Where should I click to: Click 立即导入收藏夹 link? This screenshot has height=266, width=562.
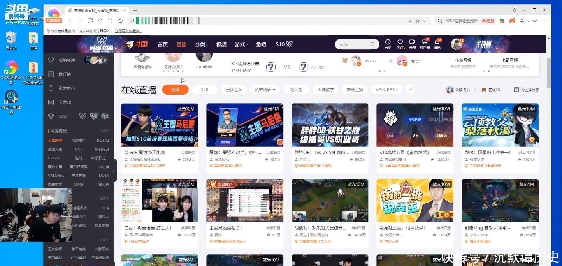click(x=128, y=31)
